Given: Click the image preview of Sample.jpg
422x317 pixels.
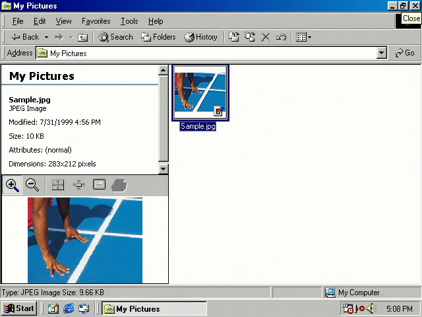Looking at the screenshot, I should [85, 240].
